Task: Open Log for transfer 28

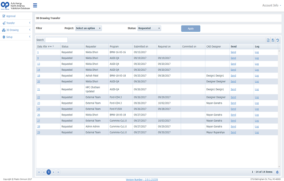Action: pos(257,127)
